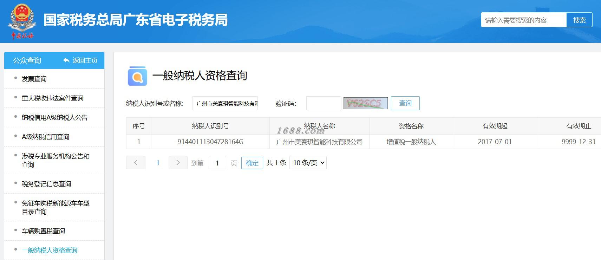Select 纳税信用A级纳税人公告 in sidebar

point(55,117)
